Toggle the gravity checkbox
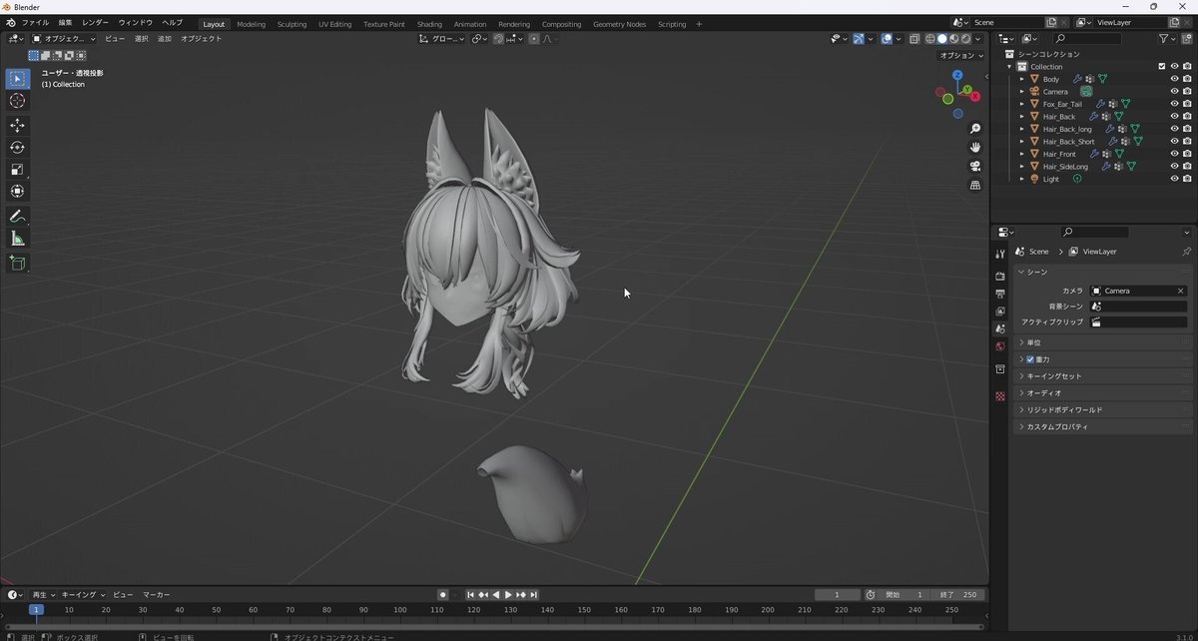This screenshot has height=641, width=1198. coord(1030,359)
